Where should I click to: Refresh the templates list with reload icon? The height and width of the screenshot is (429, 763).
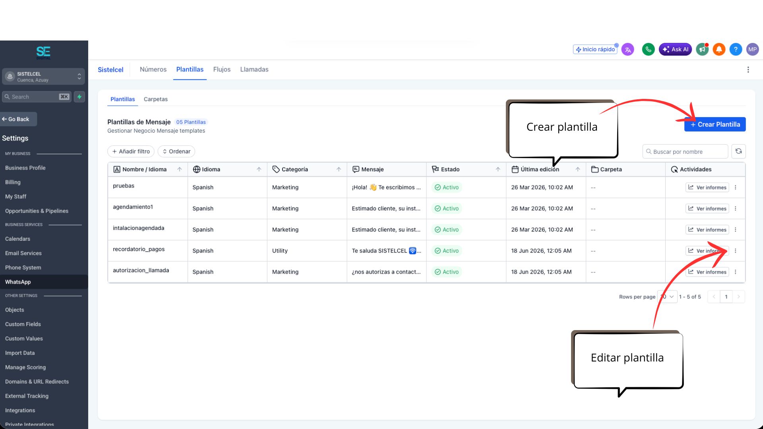pyautogui.click(x=738, y=151)
